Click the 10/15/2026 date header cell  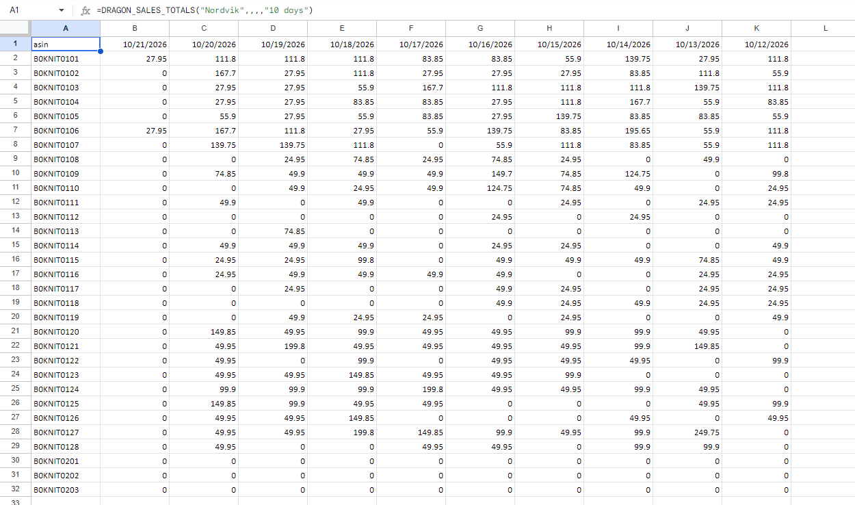549,44
